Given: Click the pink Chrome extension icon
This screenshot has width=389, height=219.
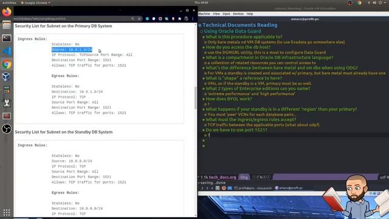Looking at the screenshot, I should pos(173,19).
